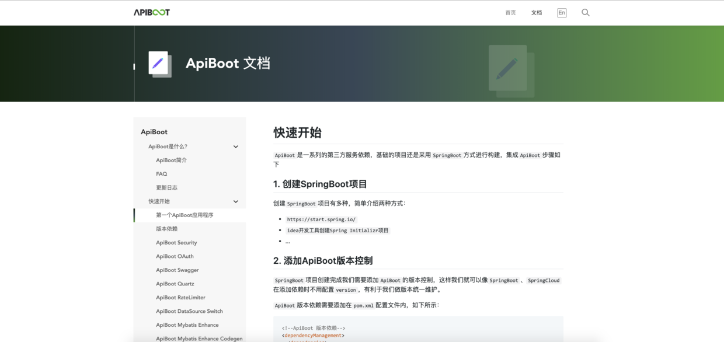Viewport: 724px width, 342px height.
Task: Collapse the 快速开始 section chevron
Action: click(x=236, y=201)
